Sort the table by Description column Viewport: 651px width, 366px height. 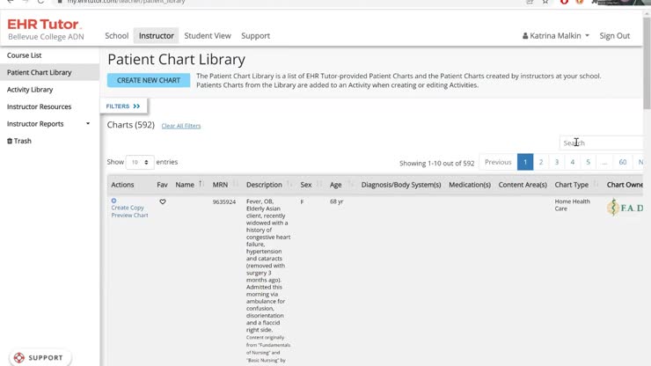pyautogui.click(x=289, y=185)
